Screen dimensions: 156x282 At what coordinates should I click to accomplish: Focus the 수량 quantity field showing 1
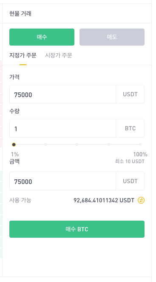62,128
